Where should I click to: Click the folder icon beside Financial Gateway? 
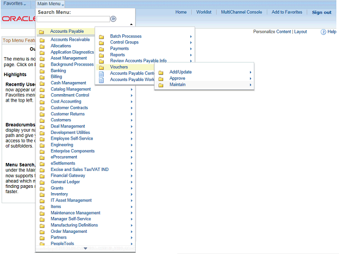(x=42, y=176)
